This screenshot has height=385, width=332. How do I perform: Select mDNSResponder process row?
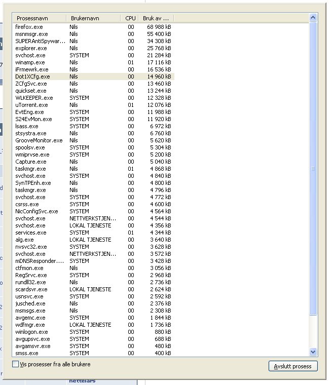click(x=93, y=261)
